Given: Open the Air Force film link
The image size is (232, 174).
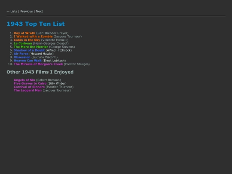Looking at the screenshot, I should 21,54.
